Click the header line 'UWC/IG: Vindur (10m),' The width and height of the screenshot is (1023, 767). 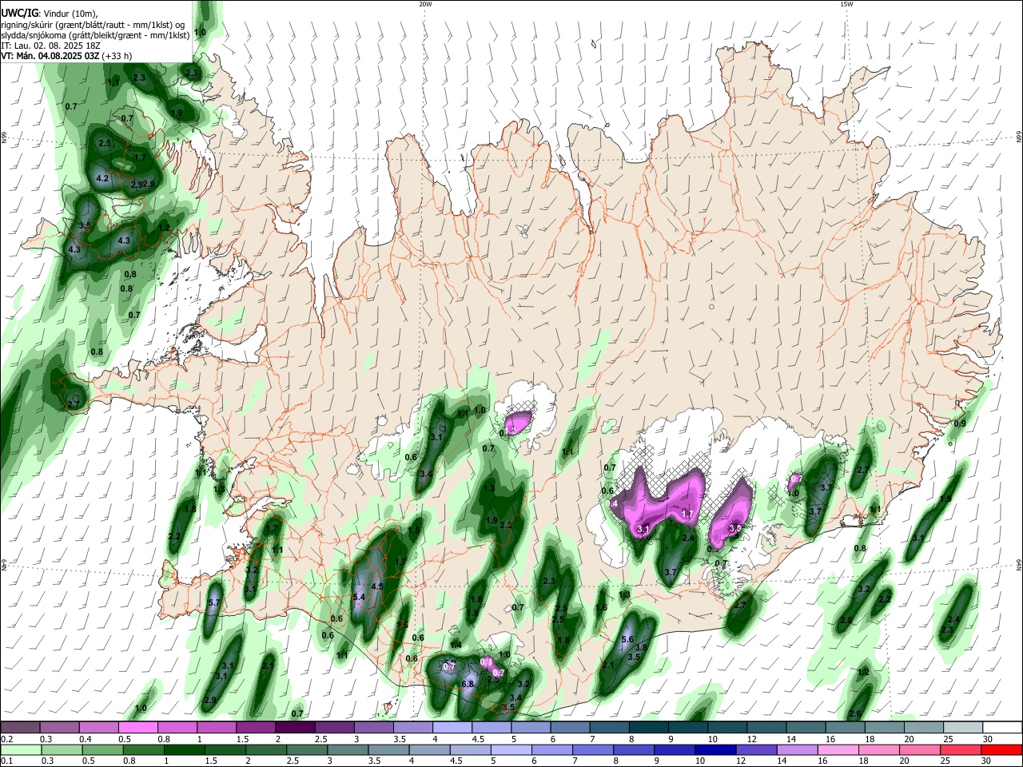click(49, 14)
